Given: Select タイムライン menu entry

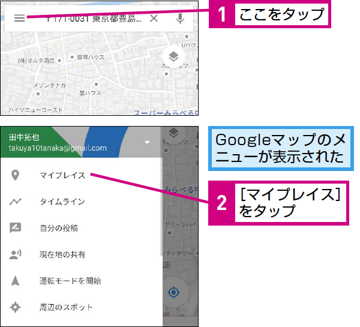Looking at the screenshot, I should click(62, 202).
